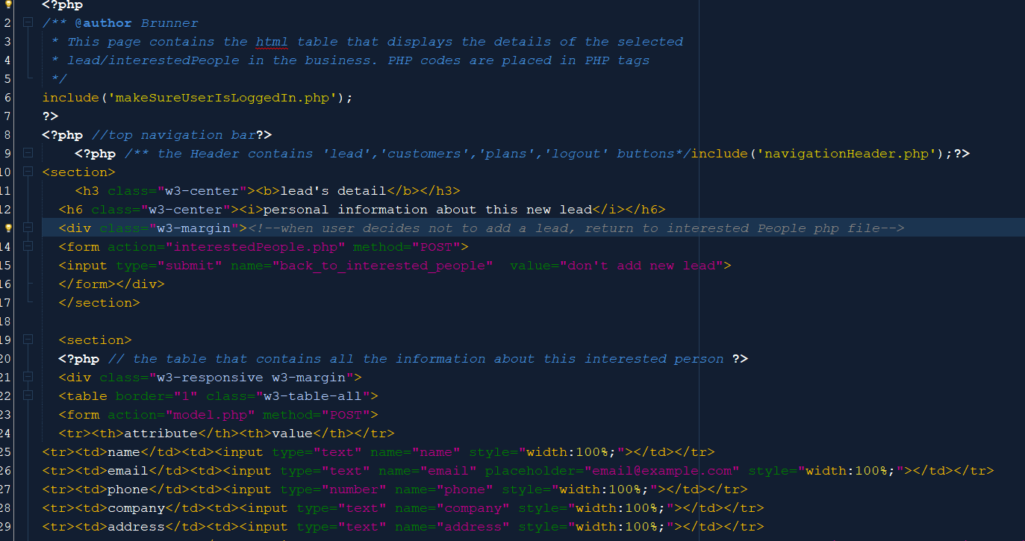Click the "address" name attribute value
Image resolution: width=1025 pixels, height=541 pixels.
point(477,527)
